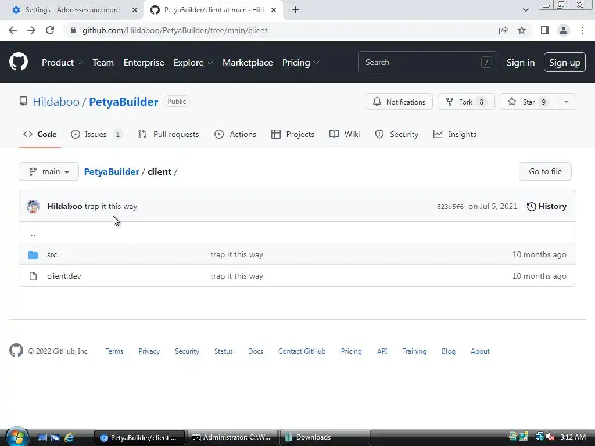This screenshot has height=446, width=595.
Task: Open the footer Terms link
Action: [x=114, y=351]
